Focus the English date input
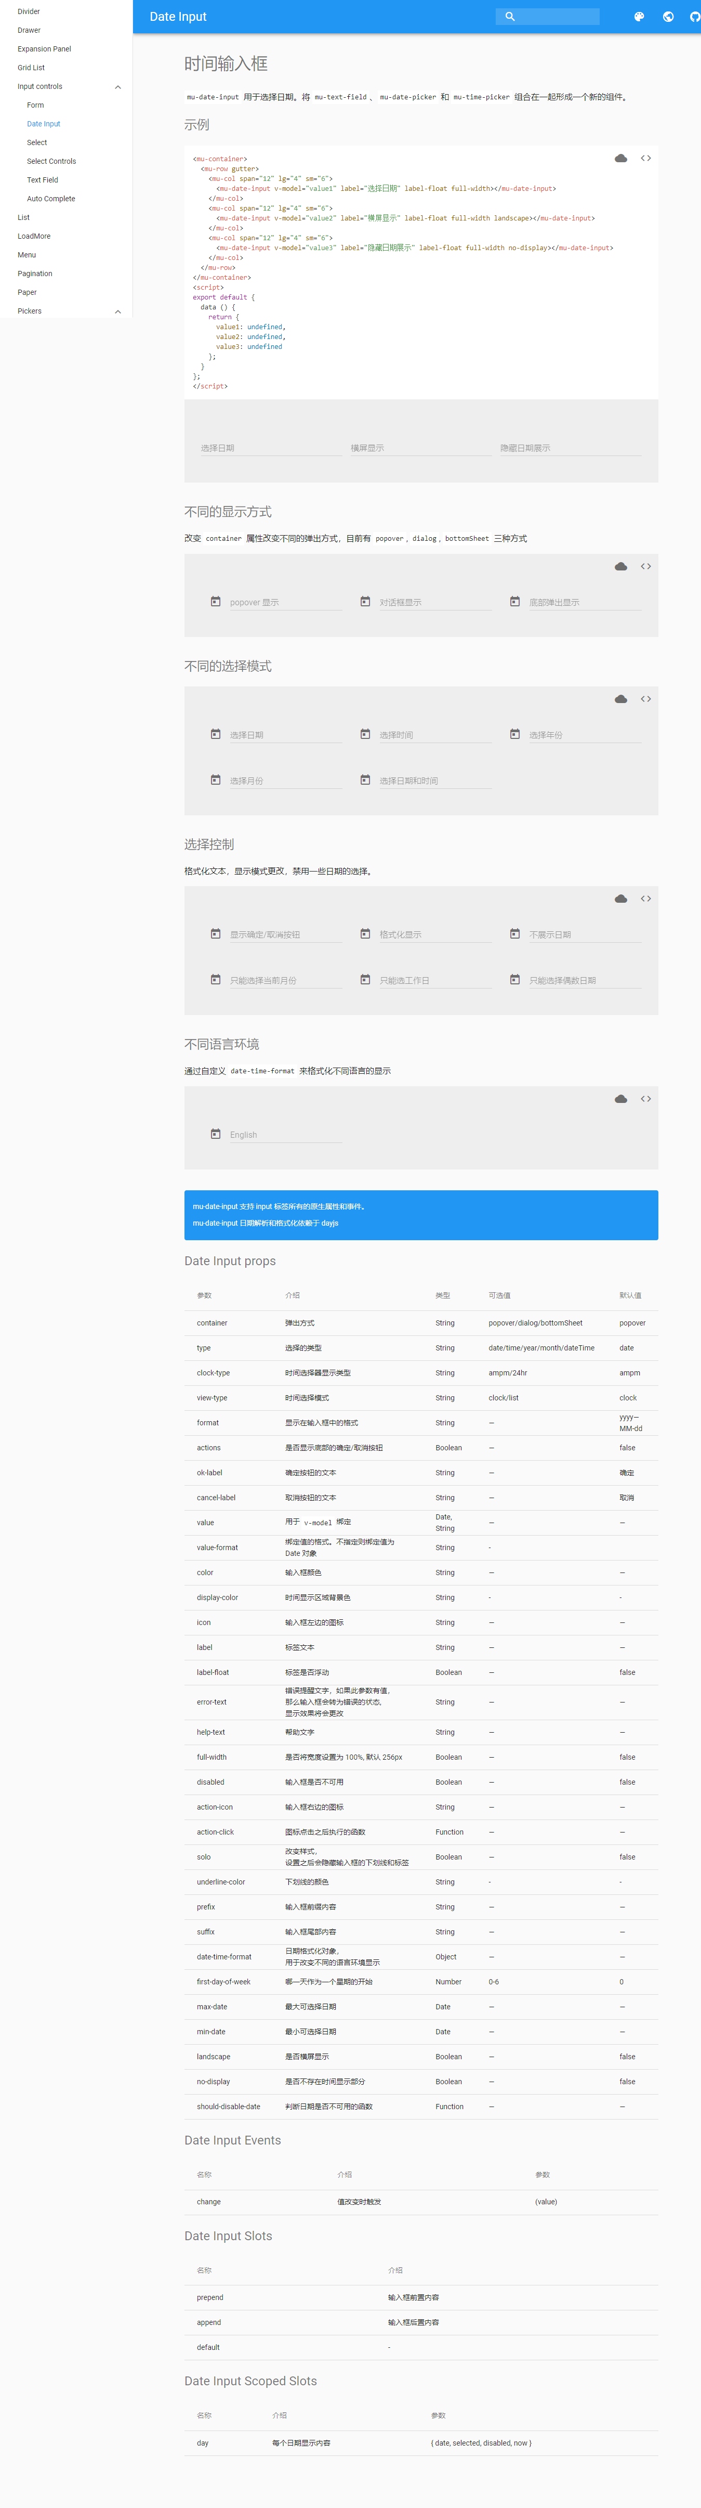Viewport: 701px width, 2508px height. (286, 1135)
